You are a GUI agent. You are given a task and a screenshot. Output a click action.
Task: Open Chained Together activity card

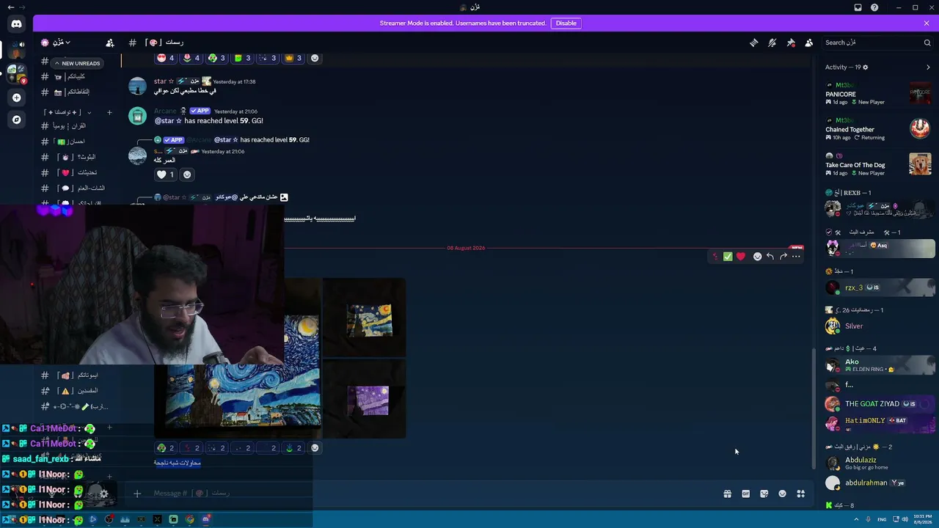pos(879,129)
